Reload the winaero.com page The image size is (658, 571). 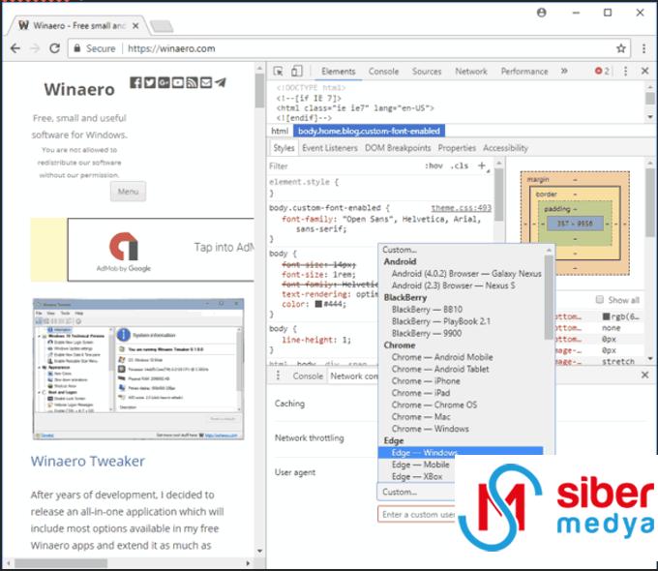(54, 48)
